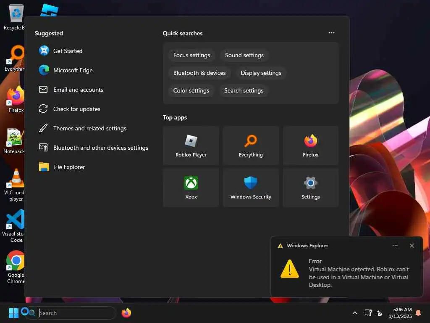Select Bluetooth & devices quick search
Viewport: 430px width, 323px height.
(x=199, y=73)
